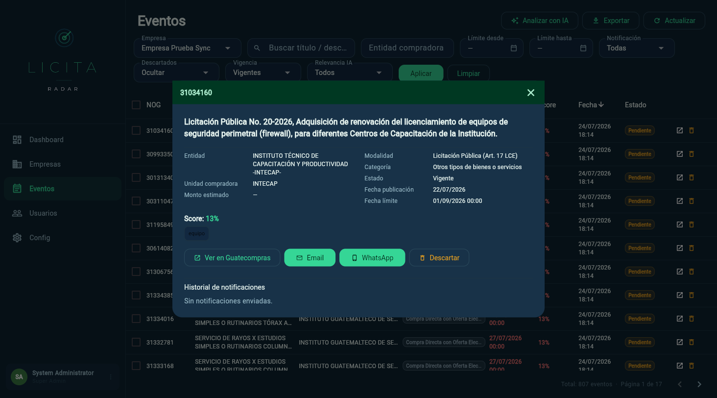This screenshot has width=717, height=398.
Task: Click the SA user avatar
Action: click(19, 377)
